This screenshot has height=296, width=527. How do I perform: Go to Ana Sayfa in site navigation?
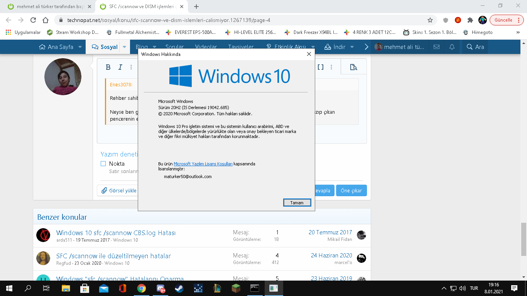(x=56, y=47)
